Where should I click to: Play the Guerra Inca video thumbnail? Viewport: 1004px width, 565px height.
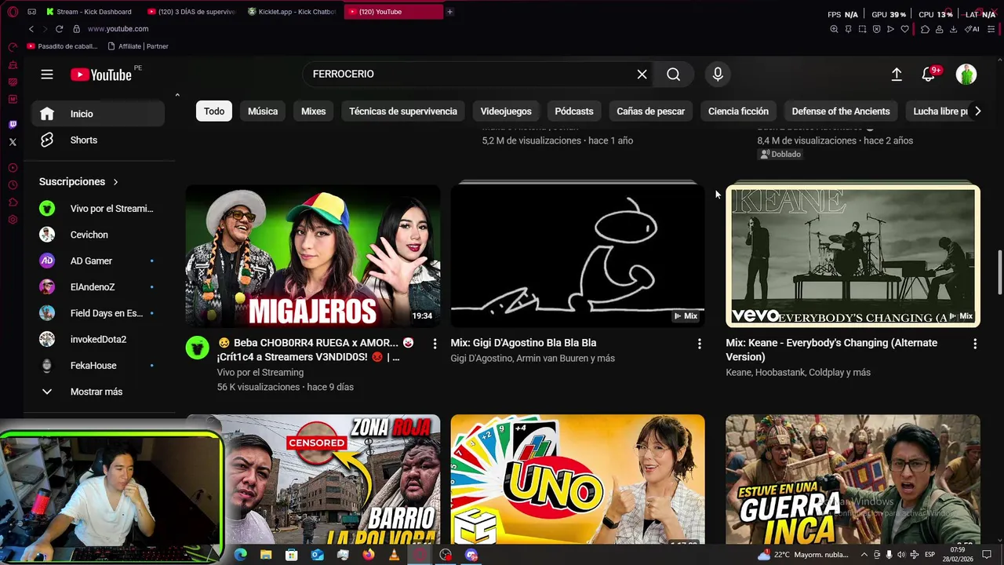853,479
